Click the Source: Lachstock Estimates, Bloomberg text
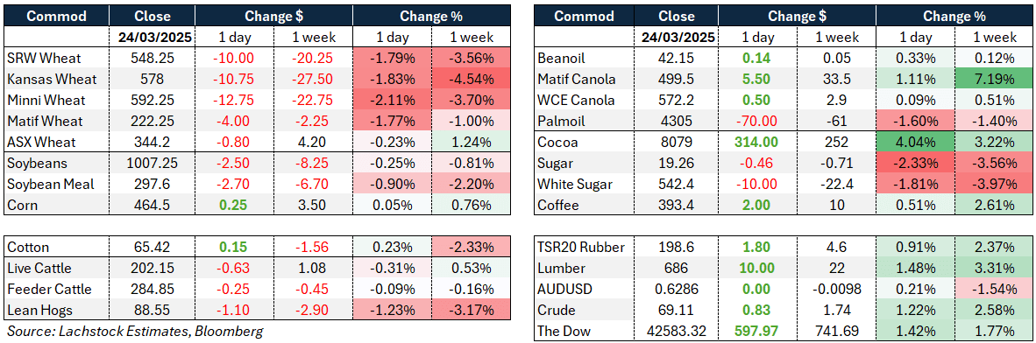Viewport: 1036px width, 343px height. pyautogui.click(x=135, y=331)
